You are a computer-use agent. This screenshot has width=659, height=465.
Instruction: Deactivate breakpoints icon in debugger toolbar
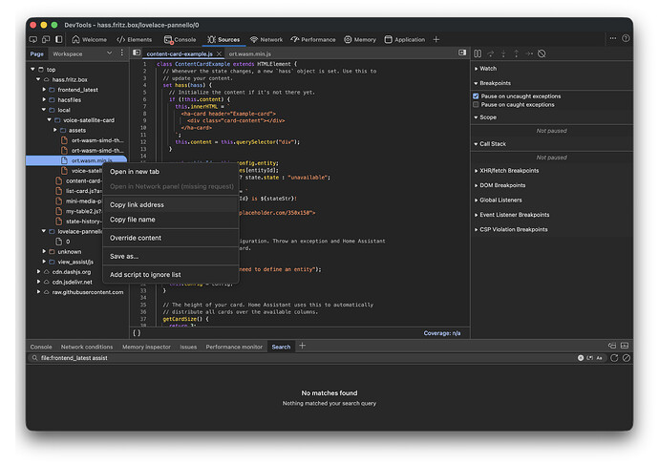(x=542, y=53)
